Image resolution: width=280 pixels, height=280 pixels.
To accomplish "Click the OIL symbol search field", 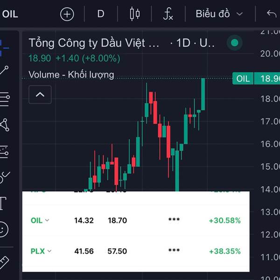I will coord(10,14).
